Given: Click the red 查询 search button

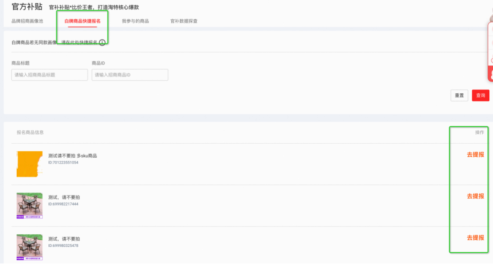Looking at the screenshot, I should (x=480, y=95).
